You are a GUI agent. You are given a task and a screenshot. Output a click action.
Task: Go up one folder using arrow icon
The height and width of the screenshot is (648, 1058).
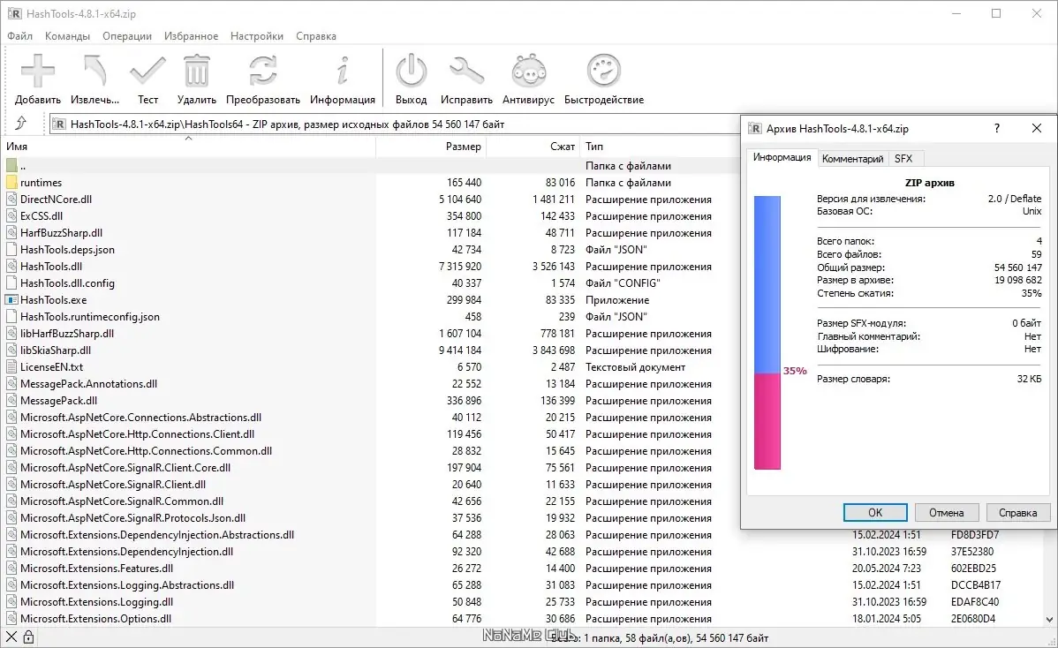coord(21,123)
